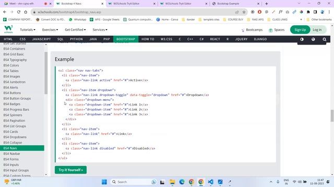This screenshot has width=334, height=187.
Task: Click the taskbar Search box
Action: point(134,182)
